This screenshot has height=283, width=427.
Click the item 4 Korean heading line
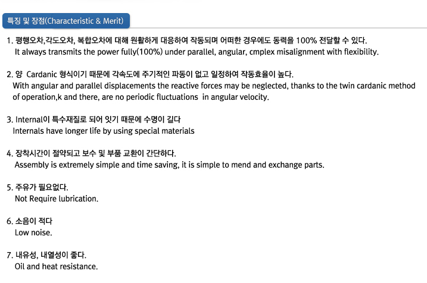tap(91, 153)
